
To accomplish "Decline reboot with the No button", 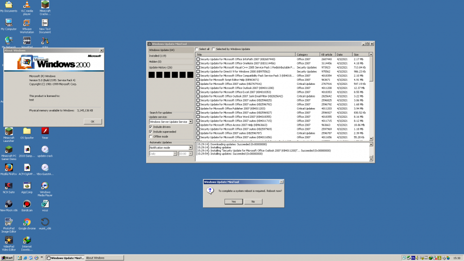I will (x=253, y=202).
